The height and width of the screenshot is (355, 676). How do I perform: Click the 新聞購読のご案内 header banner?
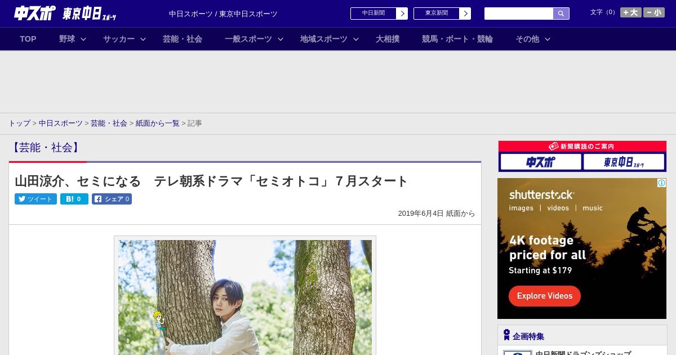click(582, 147)
